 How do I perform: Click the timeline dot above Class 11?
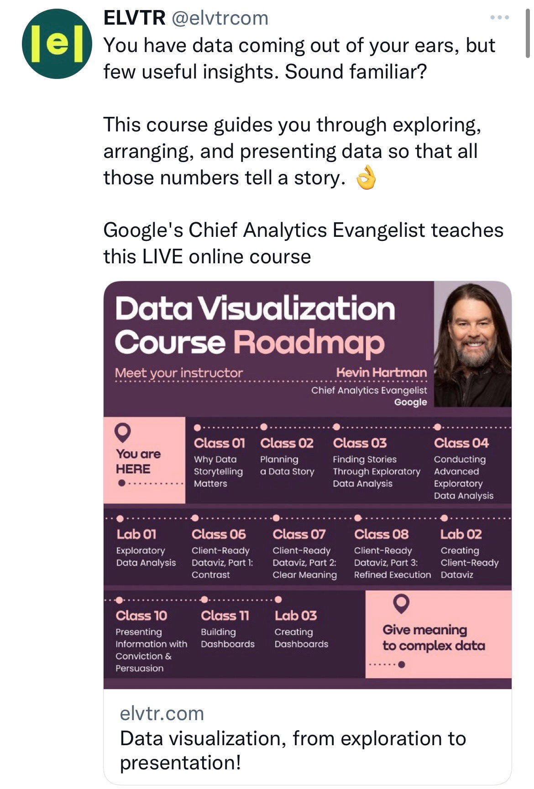[x=204, y=600]
